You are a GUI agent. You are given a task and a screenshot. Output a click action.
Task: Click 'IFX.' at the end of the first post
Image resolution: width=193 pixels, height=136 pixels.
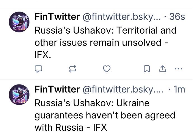(x=43, y=55)
